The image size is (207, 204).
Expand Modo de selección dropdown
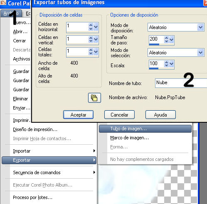tap(200, 53)
